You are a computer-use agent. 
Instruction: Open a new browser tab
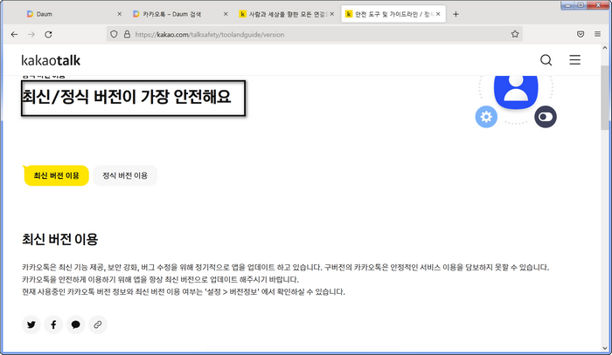(456, 14)
